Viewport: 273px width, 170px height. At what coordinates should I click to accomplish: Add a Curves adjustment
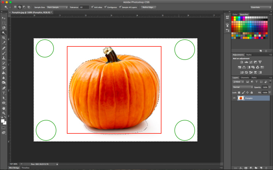251,62
